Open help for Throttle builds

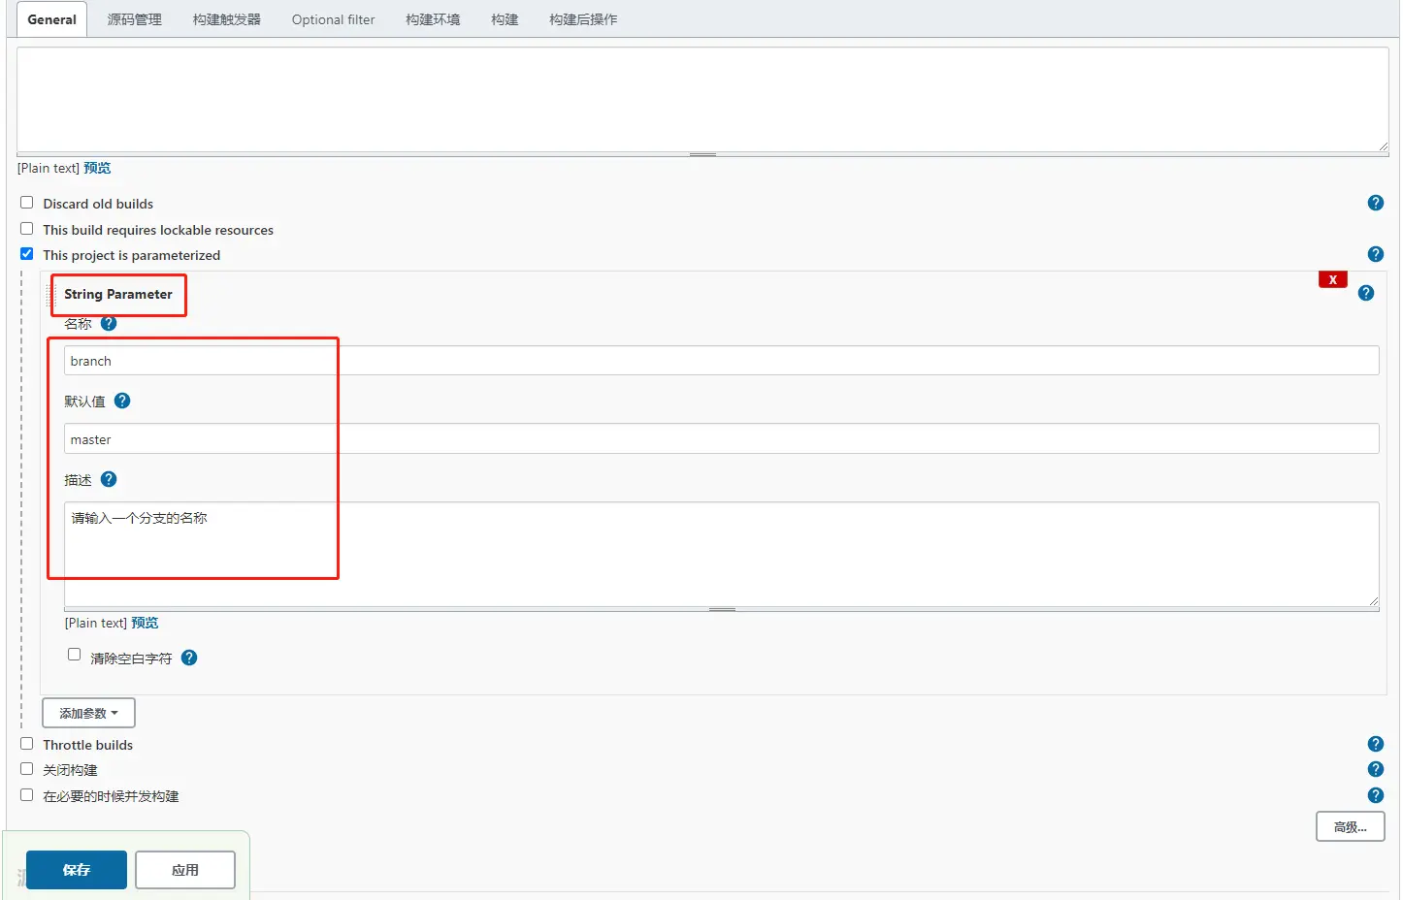[x=1375, y=744]
